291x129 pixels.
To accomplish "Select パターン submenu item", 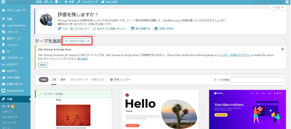I will [x=7, y=112].
